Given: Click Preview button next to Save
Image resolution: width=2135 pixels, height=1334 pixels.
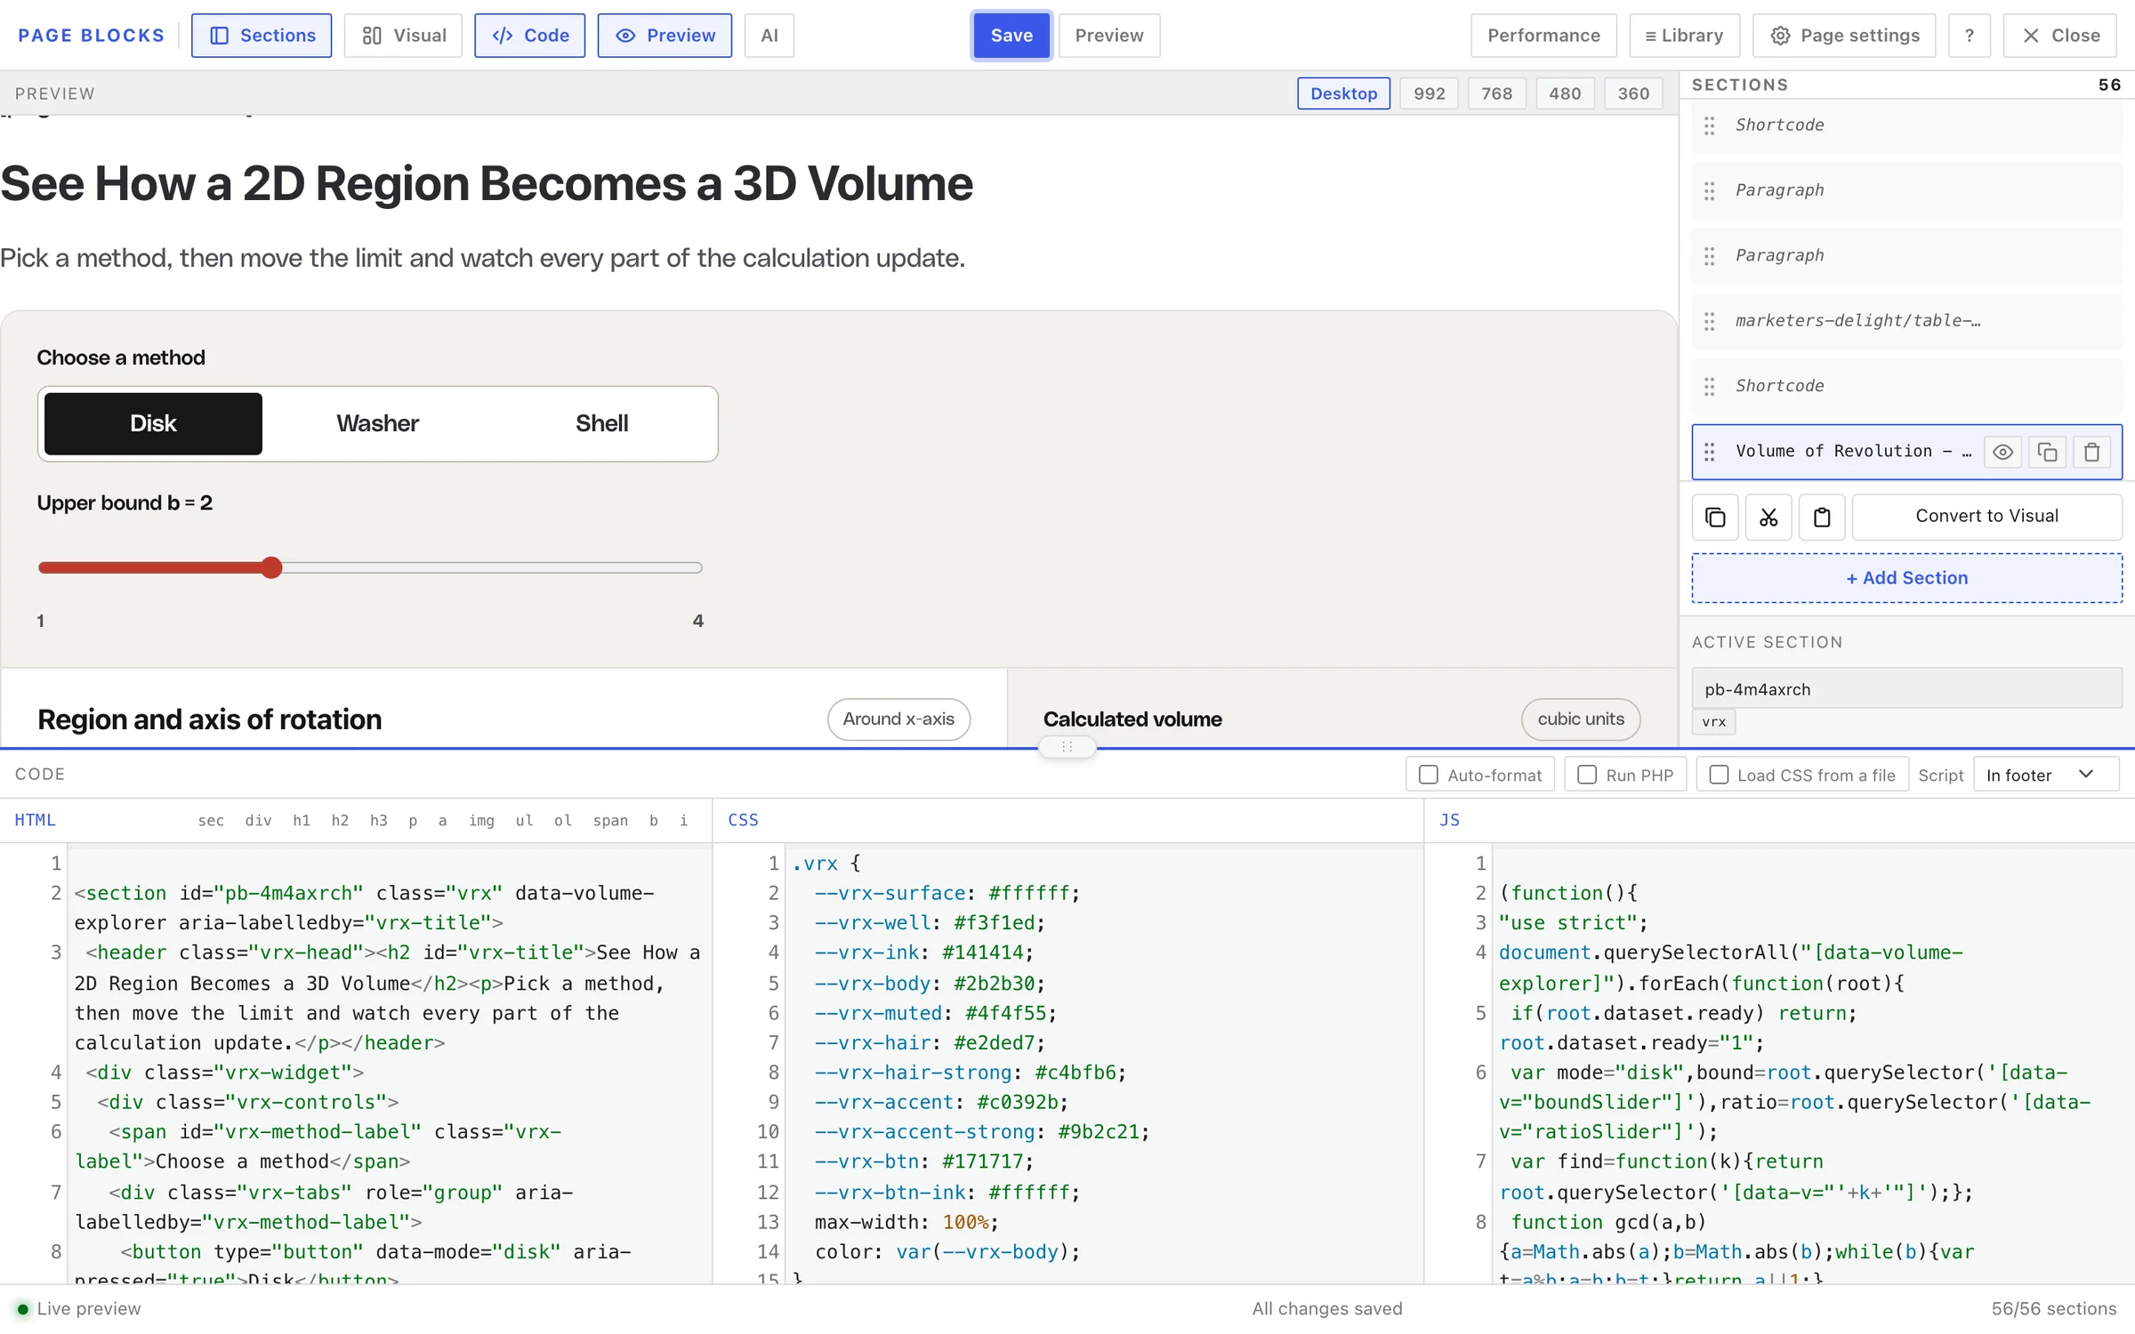Looking at the screenshot, I should 1108,36.
